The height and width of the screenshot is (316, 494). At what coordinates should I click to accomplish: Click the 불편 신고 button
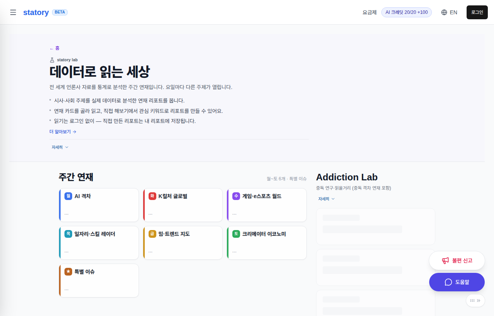pos(457,261)
